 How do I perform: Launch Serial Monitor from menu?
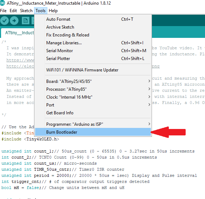pos(93,51)
